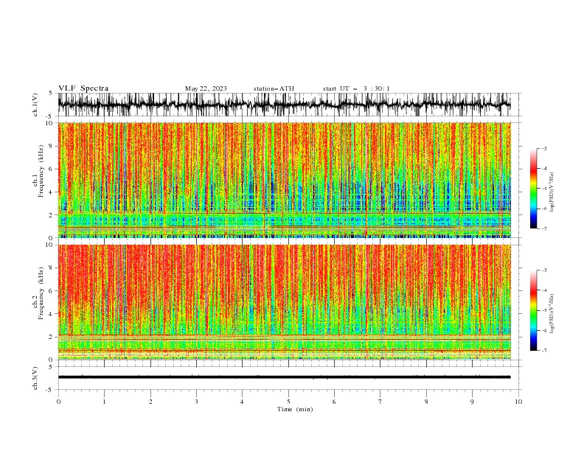
Task: Click the date text 'May 22, 2023'
Action: 206,88
